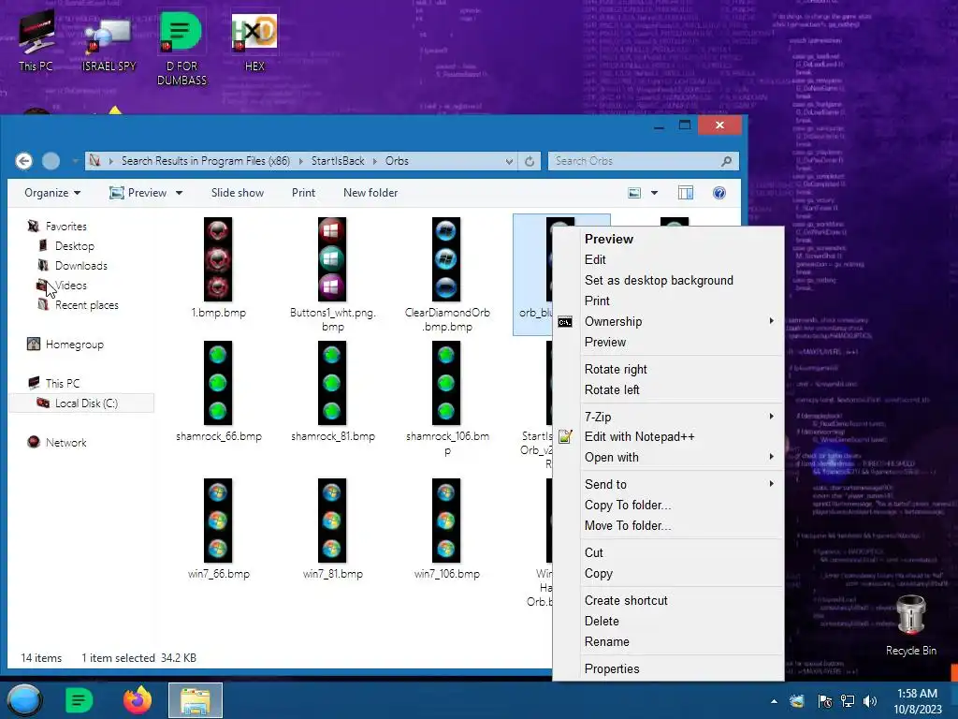
Task: Expand the 7-Zip submenu
Action: (668, 417)
